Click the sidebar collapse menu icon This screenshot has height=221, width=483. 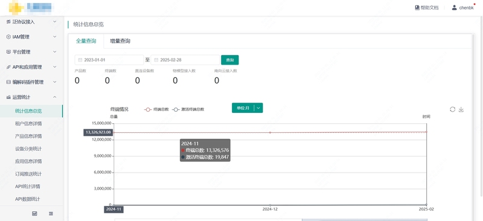pos(51,213)
